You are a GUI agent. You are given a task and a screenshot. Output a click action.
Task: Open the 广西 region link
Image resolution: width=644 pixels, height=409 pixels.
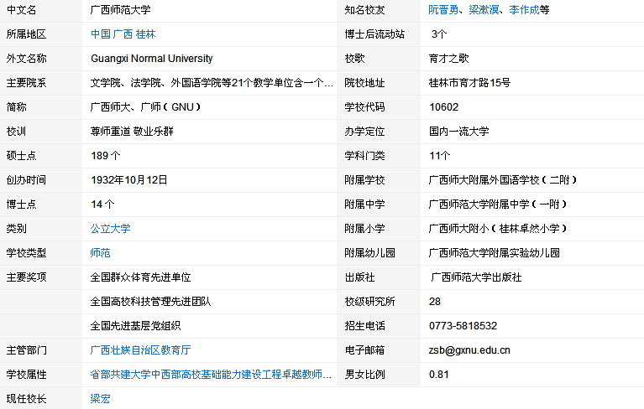coord(123,34)
